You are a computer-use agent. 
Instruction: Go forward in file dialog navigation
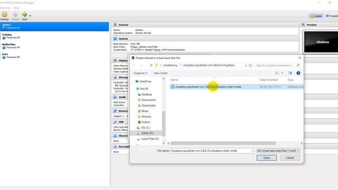pyautogui.click(x=141, y=65)
